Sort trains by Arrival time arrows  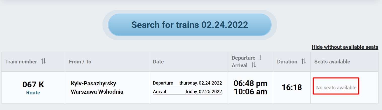tap(254, 65)
